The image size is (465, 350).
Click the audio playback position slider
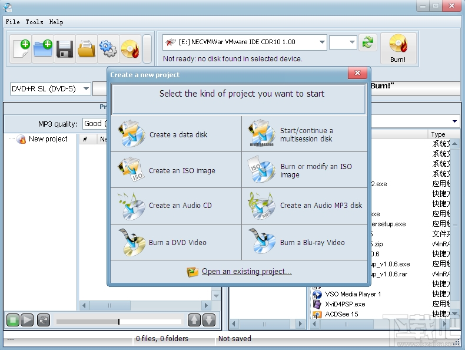pos(119,322)
